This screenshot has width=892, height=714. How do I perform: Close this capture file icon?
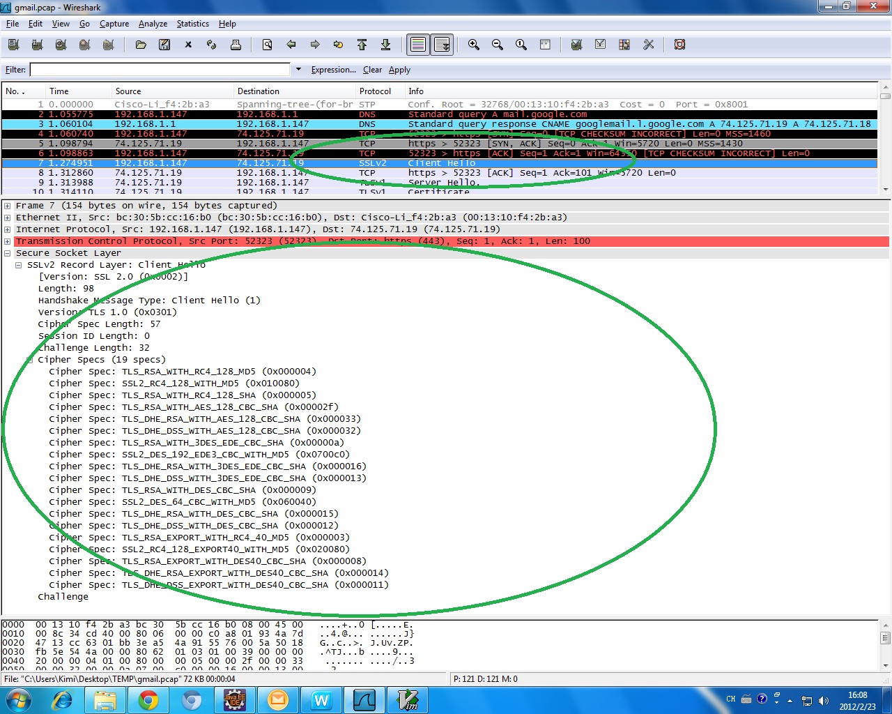188,45
